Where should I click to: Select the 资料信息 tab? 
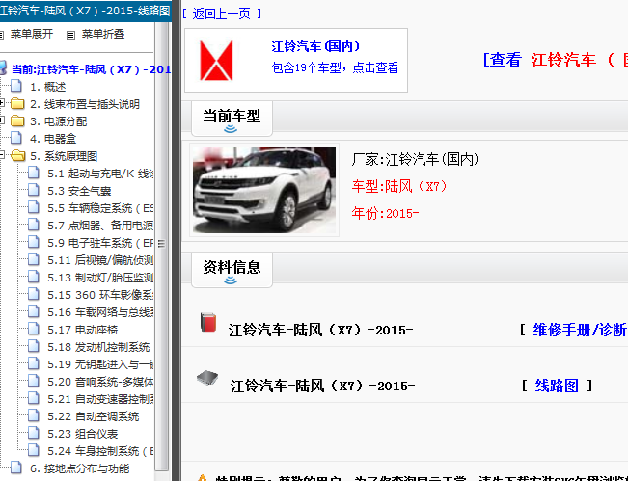point(232,269)
